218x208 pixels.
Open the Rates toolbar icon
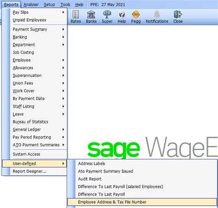[x=75, y=14]
